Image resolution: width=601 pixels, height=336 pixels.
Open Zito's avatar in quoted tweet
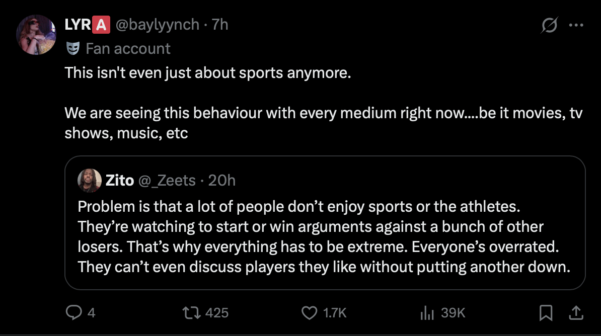(x=90, y=180)
